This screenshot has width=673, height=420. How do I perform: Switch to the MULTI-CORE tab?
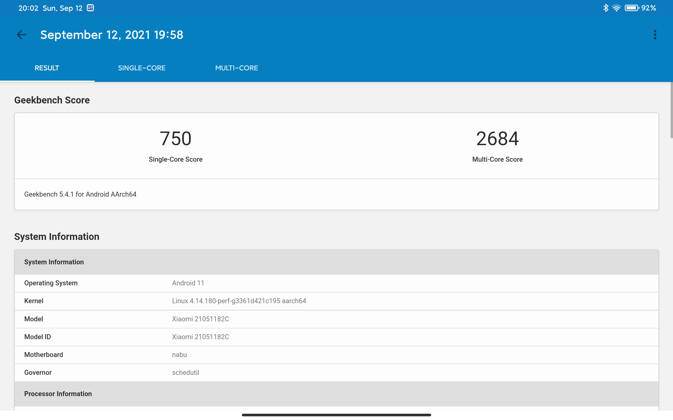[236, 68]
